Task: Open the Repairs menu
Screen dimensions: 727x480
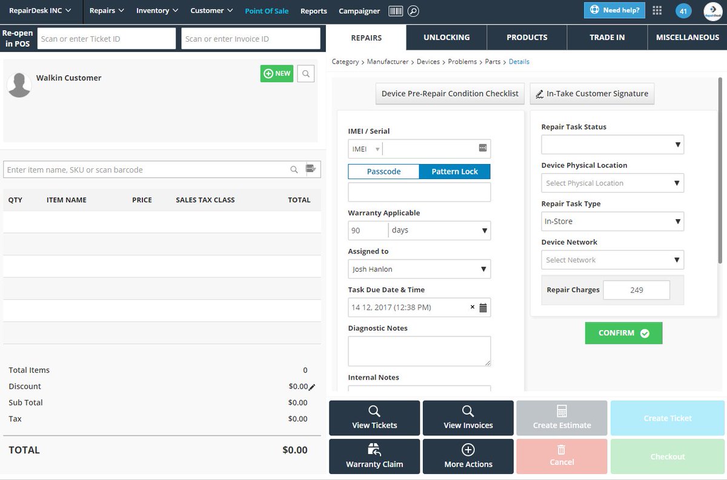Action: (x=107, y=10)
